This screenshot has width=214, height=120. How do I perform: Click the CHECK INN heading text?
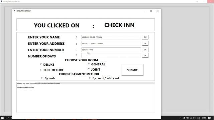[x=119, y=25]
